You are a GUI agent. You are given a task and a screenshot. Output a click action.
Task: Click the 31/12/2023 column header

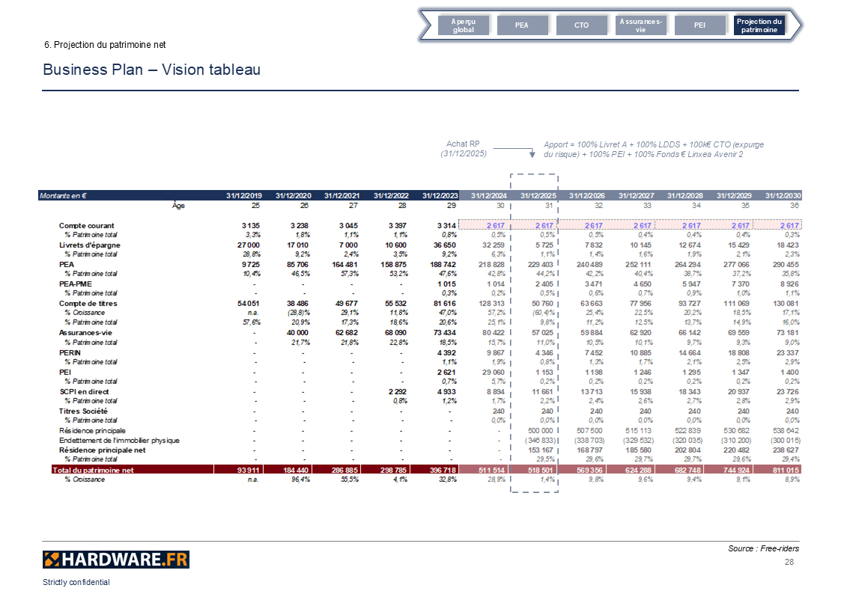440,195
